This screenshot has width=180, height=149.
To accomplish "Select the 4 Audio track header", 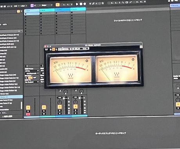I will pyautogui.click(x=78, y=9).
